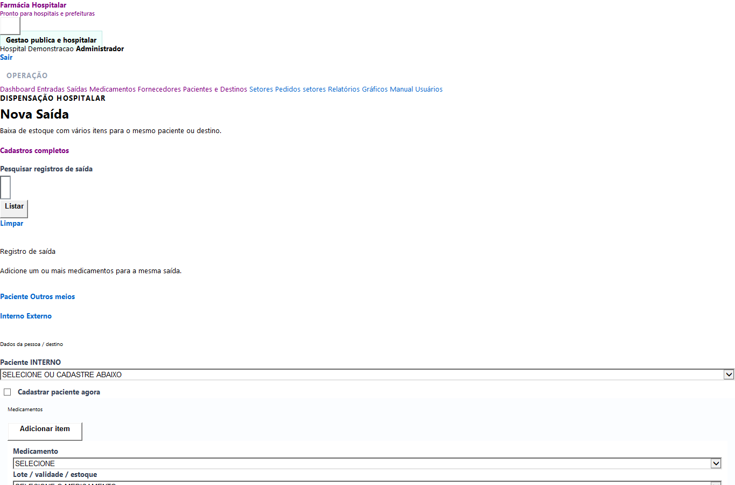735x485 pixels.
Task: Open the Paciente INTERNO dropdown
Action: [367, 375]
